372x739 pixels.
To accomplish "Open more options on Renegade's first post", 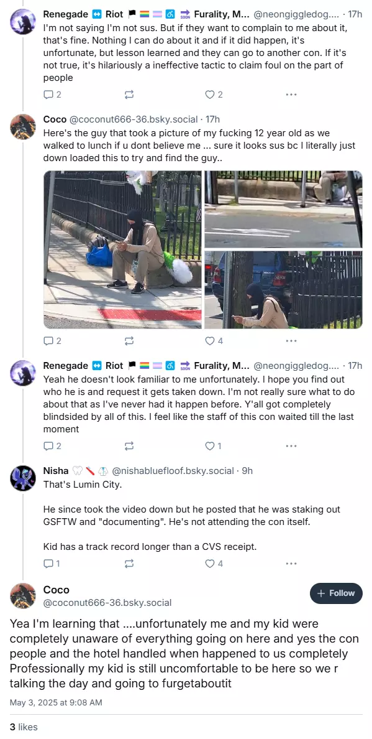I will 291,95.
